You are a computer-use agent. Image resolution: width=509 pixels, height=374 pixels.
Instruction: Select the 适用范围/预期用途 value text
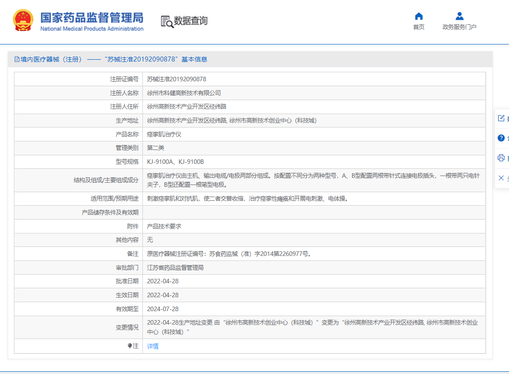248,198
